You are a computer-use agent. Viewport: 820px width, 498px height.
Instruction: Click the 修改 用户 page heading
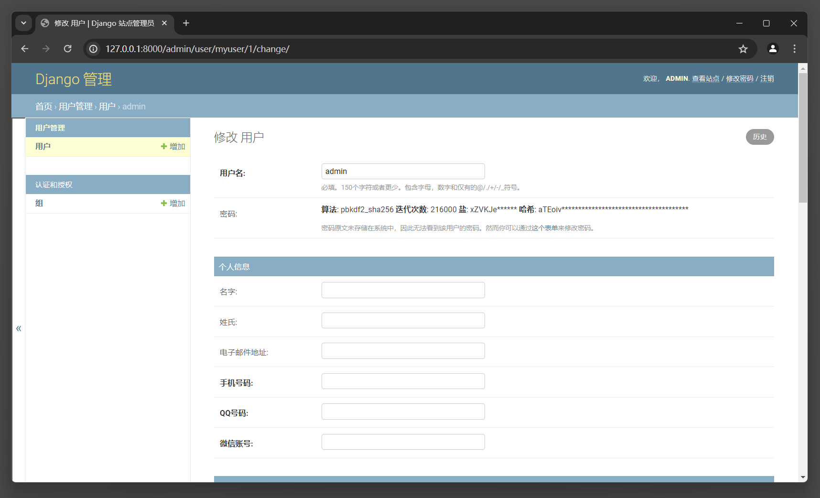[x=239, y=137]
